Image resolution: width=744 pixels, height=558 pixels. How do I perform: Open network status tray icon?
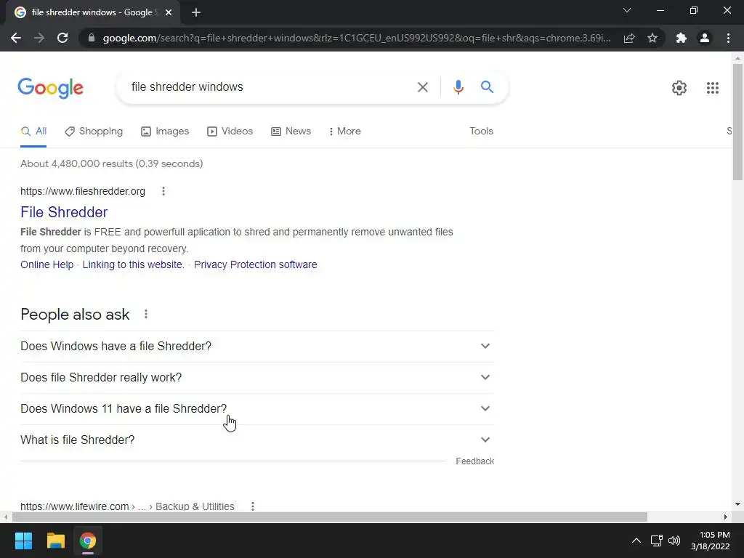coord(656,541)
